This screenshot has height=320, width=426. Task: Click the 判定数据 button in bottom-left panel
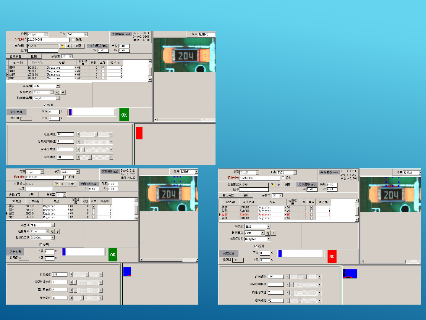tap(15, 252)
